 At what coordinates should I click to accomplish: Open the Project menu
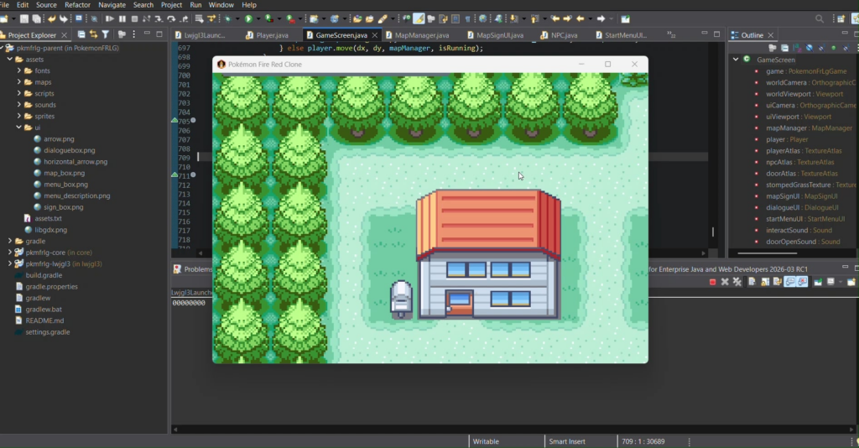(x=171, y=5)
